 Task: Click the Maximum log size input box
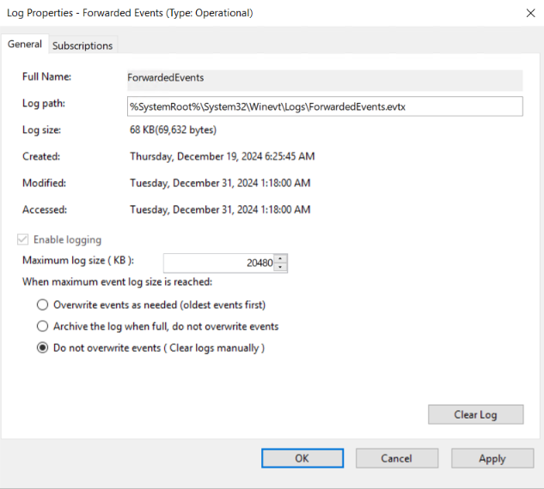pos(219,263)
